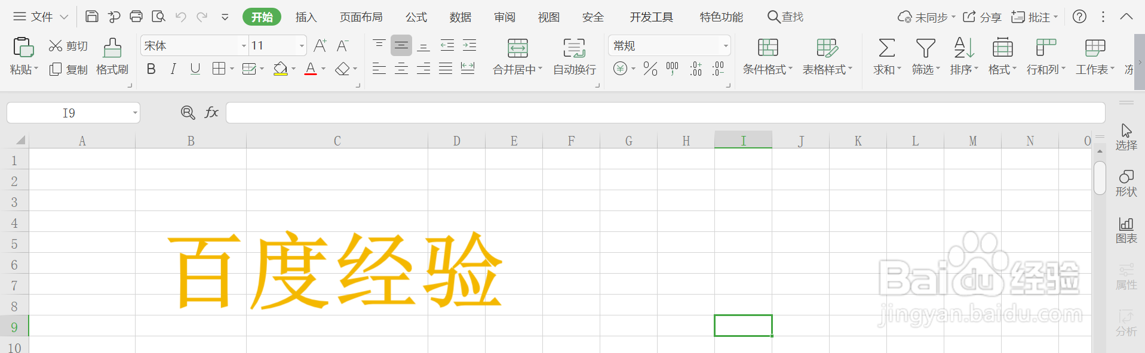1145x353 pixels.
Task: Open quick access customize dropdown
Action: pyautogui.click(x=225, y=17)
